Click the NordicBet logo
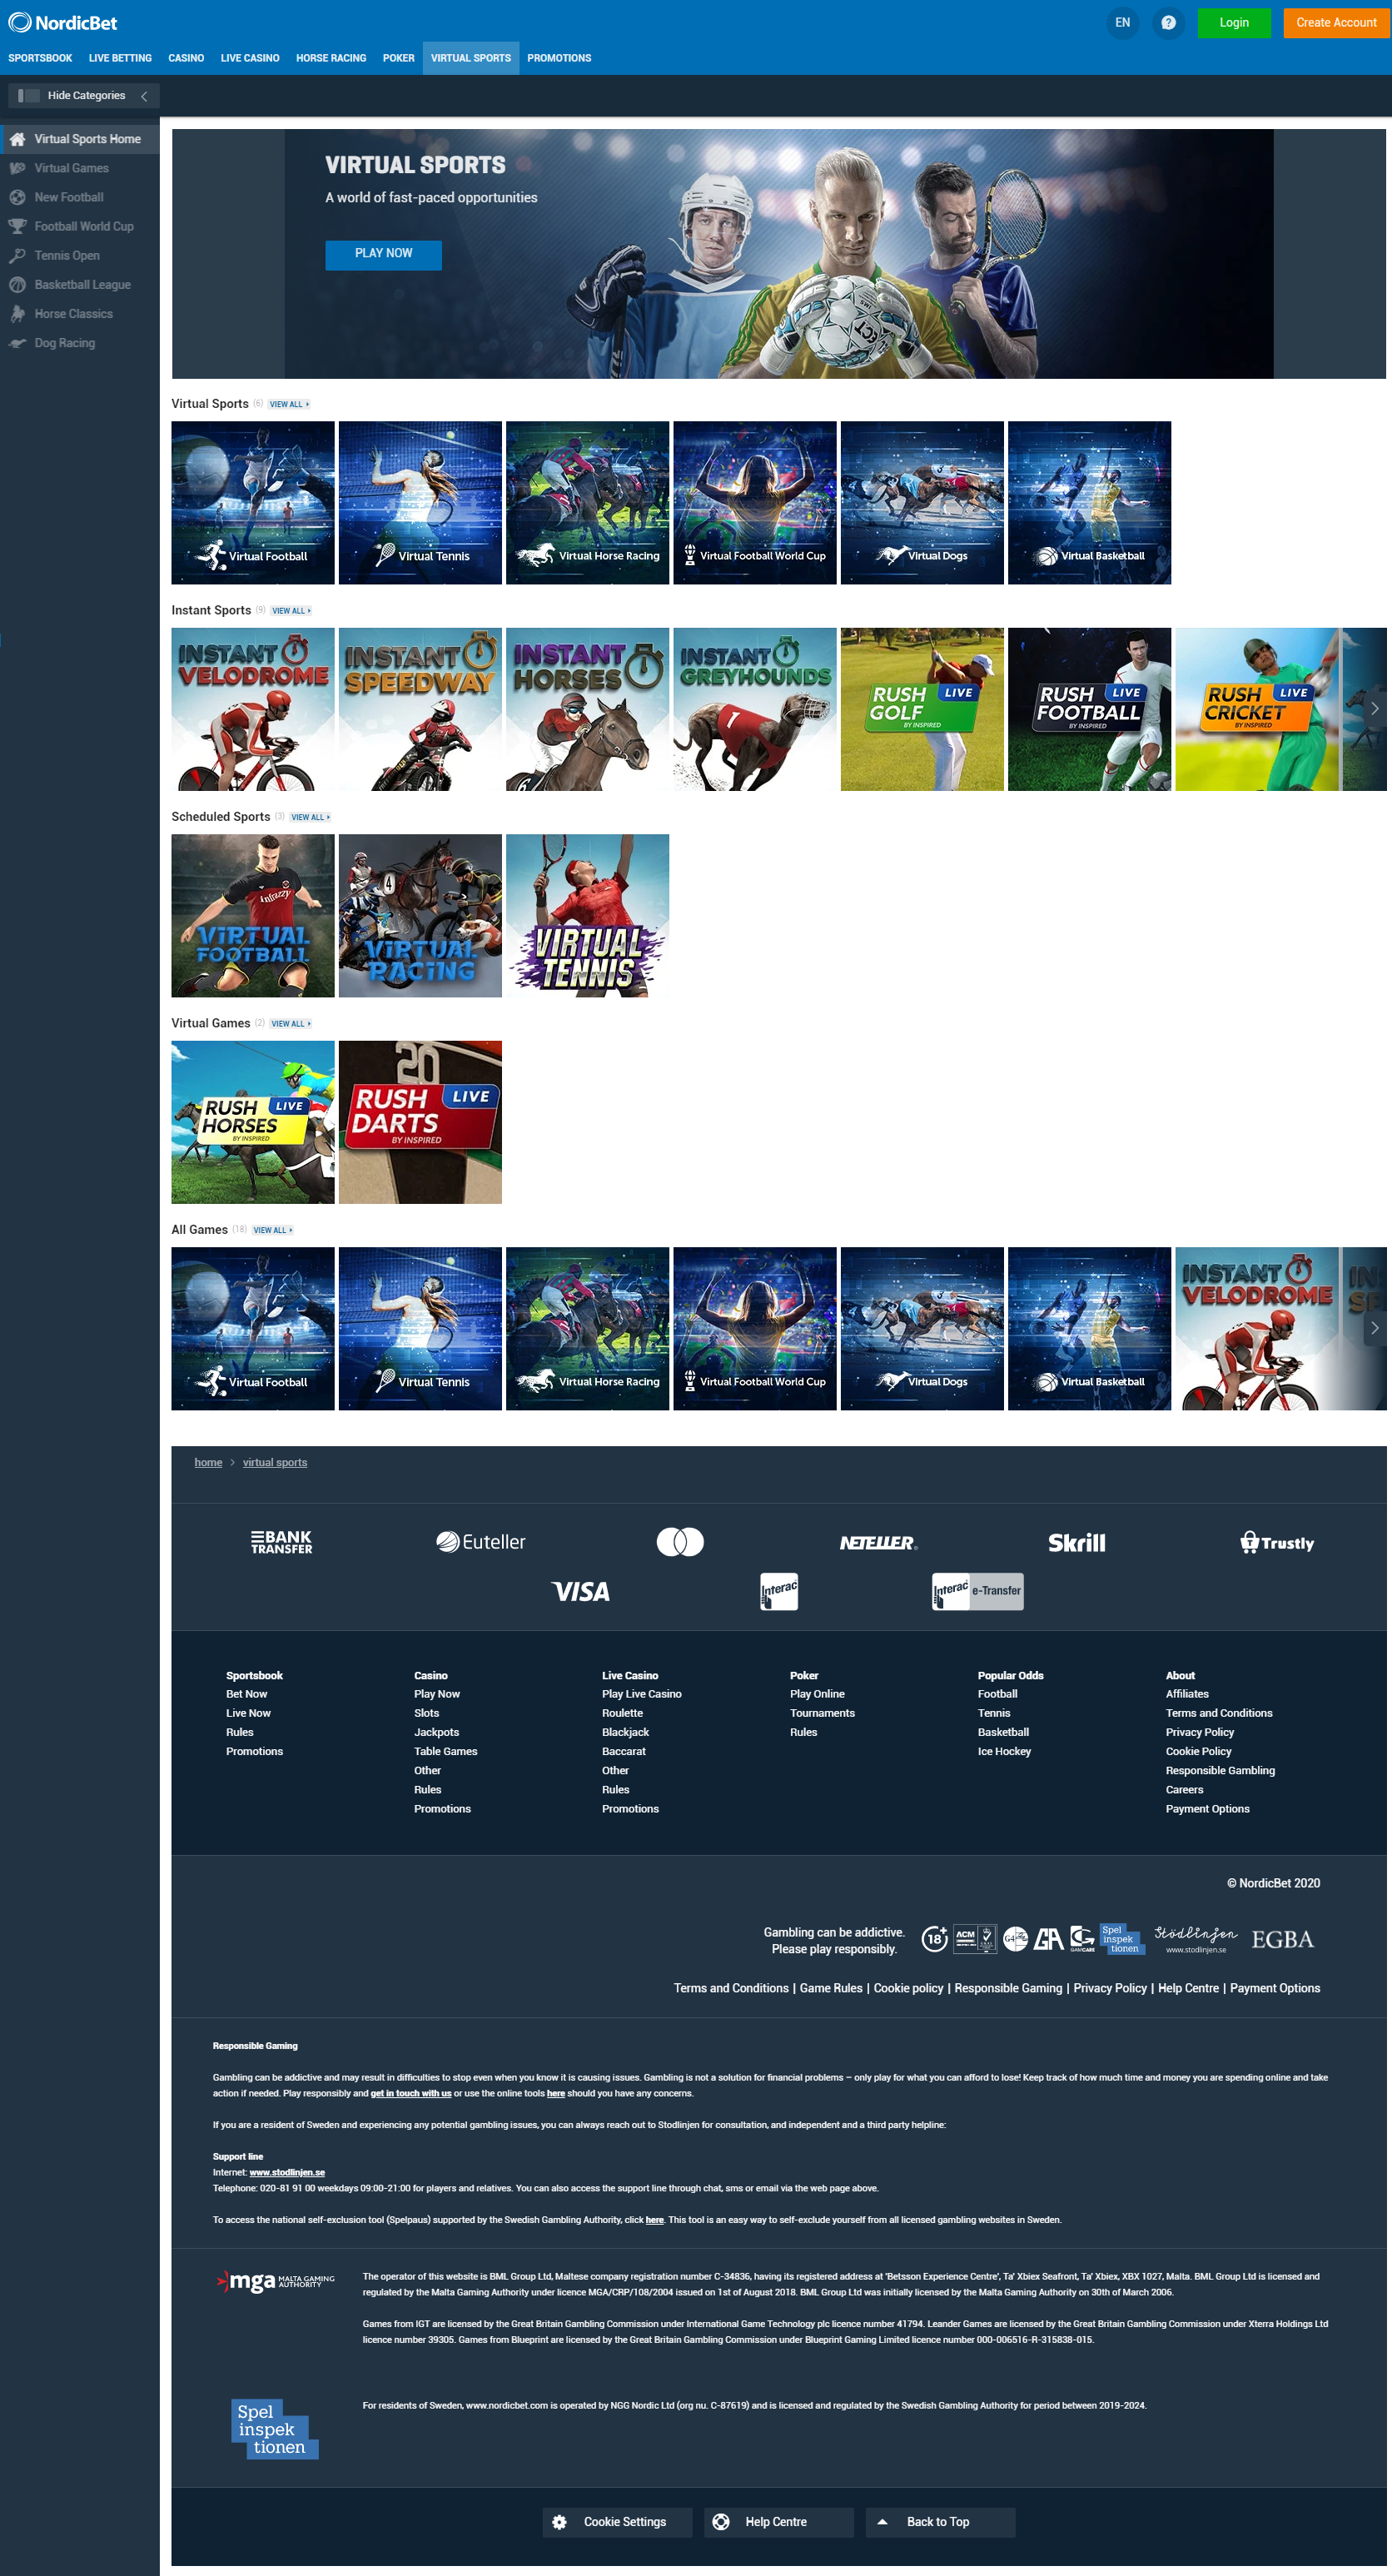The height and width of the screenshot is (2576, 1392). 63,23
